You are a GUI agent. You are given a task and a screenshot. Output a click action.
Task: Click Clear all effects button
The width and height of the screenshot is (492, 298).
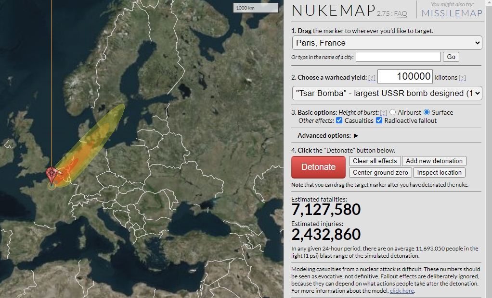coord(375,161)
